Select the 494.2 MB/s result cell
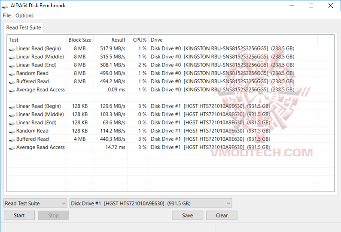Viewport: 341px width, 232px height. tap(113, 81)
